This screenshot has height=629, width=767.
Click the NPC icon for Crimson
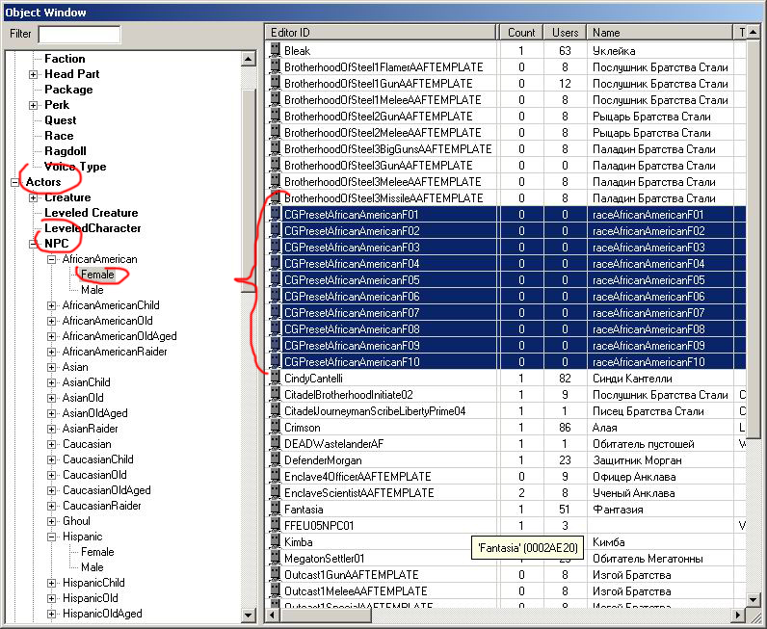tap(276, 428)
